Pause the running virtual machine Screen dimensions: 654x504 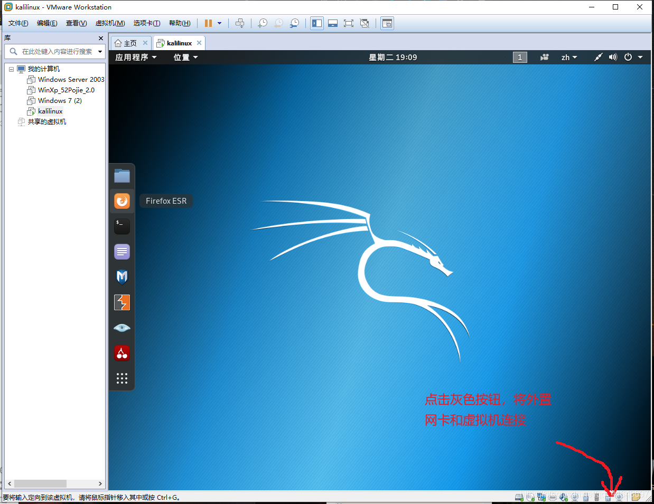click(x=208, y=23)
